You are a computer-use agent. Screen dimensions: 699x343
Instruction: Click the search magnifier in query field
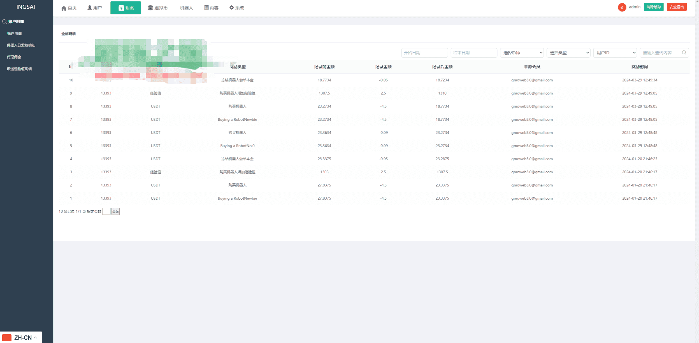coord(684,53)
